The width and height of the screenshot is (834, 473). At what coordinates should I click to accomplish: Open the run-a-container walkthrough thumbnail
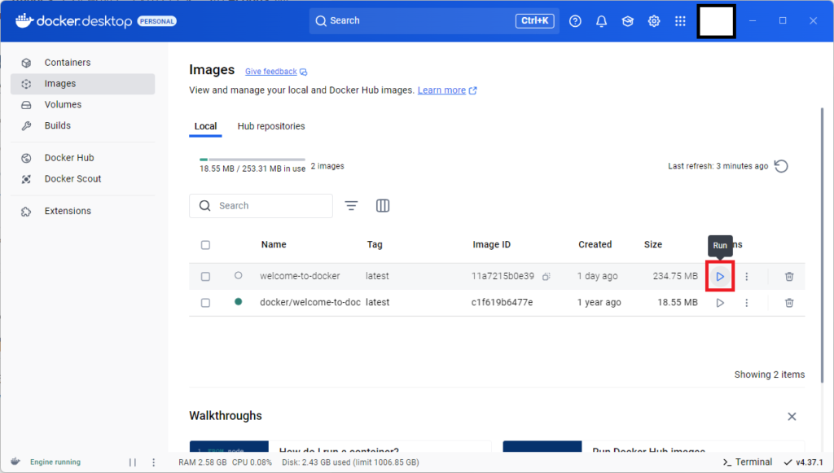tap(229, 446)
